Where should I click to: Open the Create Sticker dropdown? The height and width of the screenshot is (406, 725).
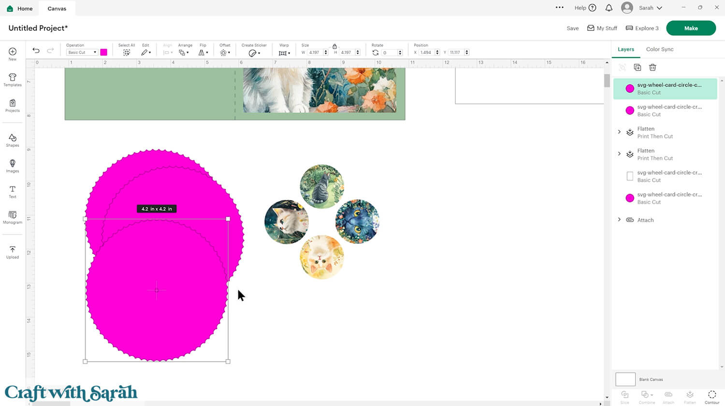254,53
